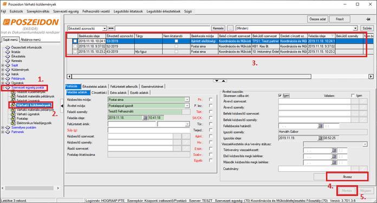This screenshot has width=377, height=203.
Task: Click into the Átvevő szervezet input field
Action: [x=315, y=101]
